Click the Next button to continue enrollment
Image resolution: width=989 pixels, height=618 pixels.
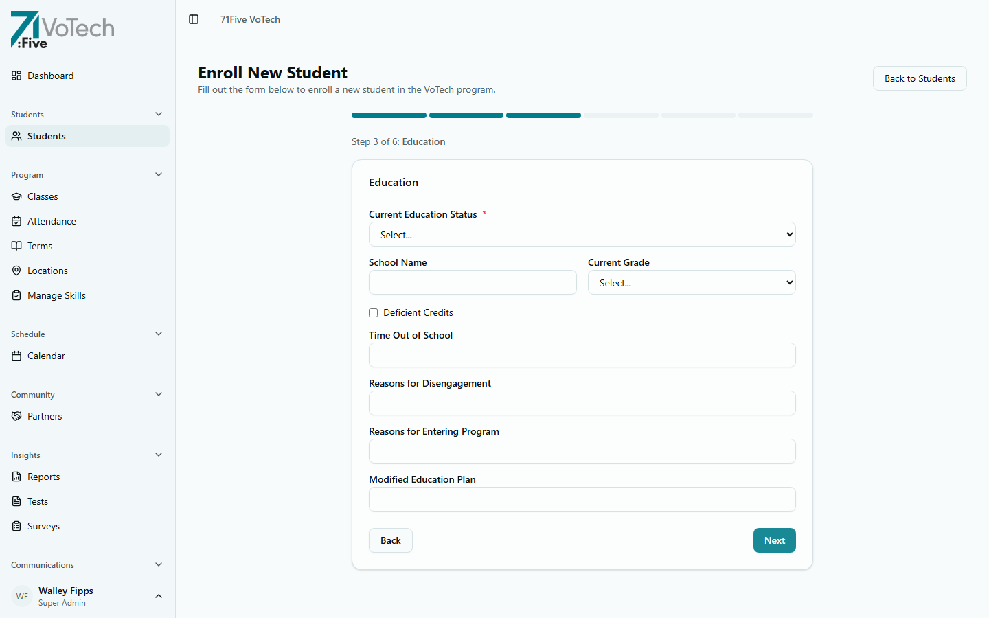774,540
